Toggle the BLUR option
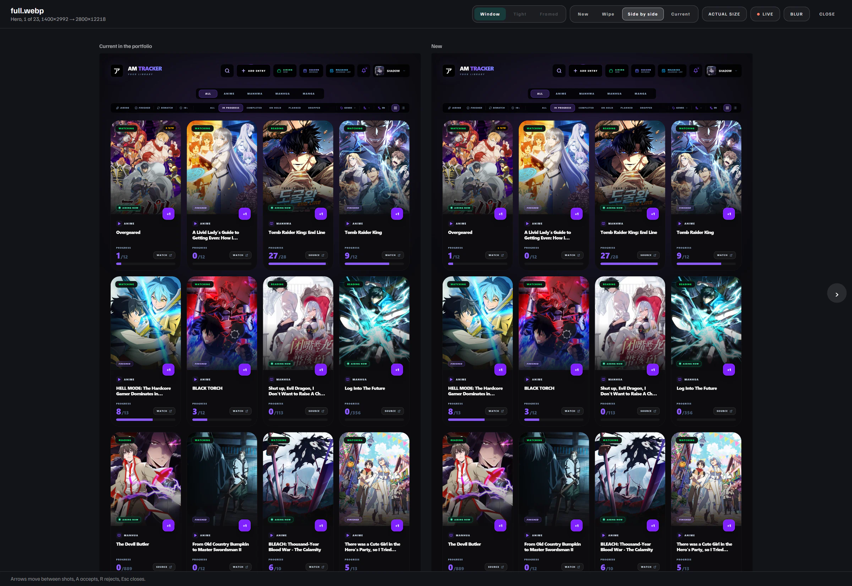The height and width of the screenshot is (586, 852). point(796,14)
